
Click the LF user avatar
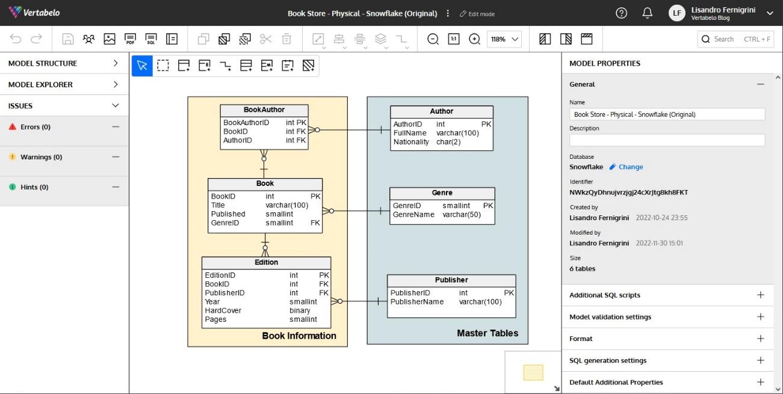click(x=677, y=13)
